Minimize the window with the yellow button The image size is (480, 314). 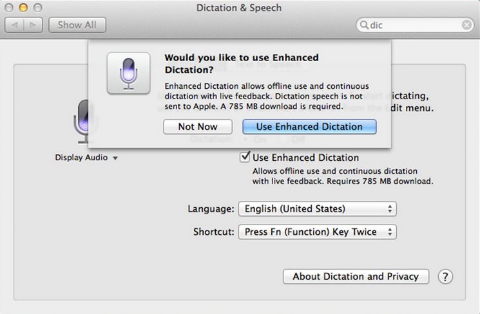pyautogui.click(x=23, y=8)
